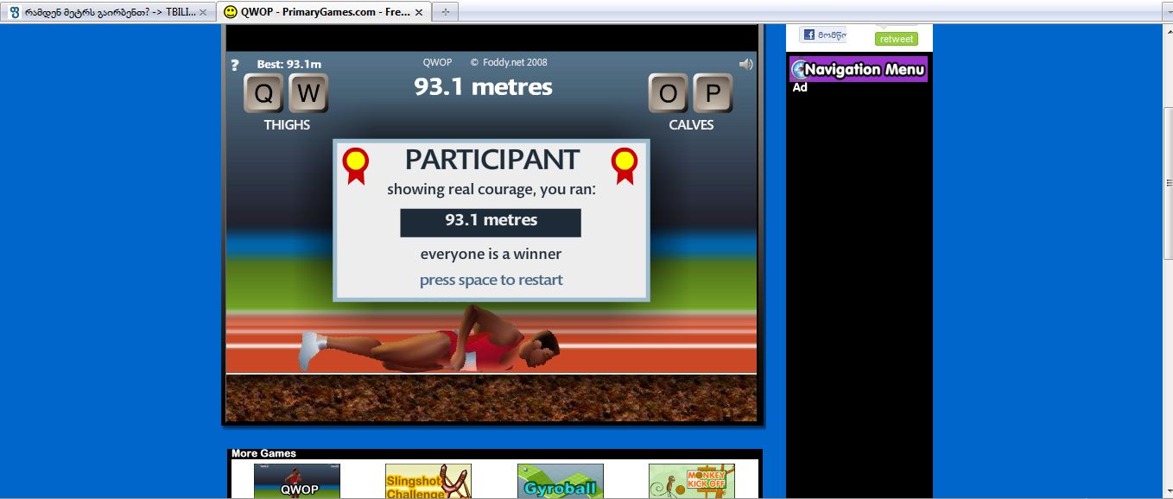Close the TBILI... browser tab
This screenshot has height=499, width=1173.
[203, 13]
